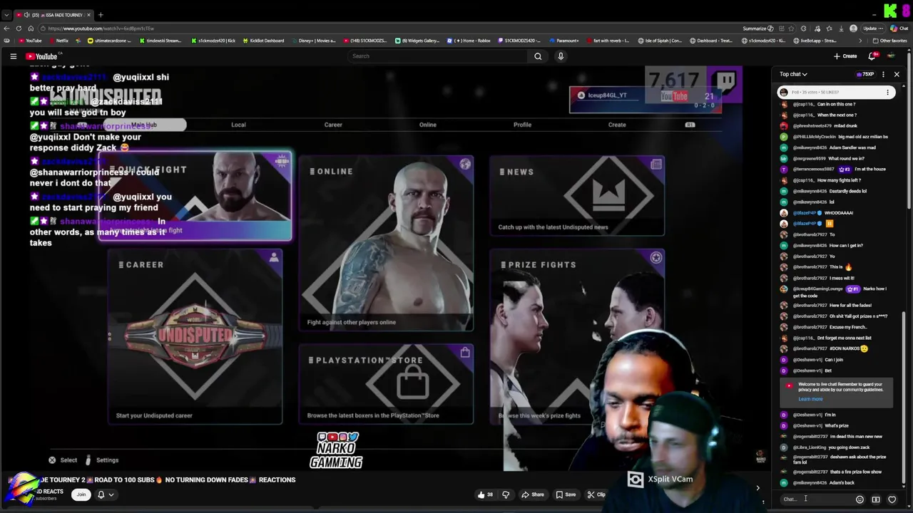
Task: Start voice search with microphone icon
Action: coord(561,56)
